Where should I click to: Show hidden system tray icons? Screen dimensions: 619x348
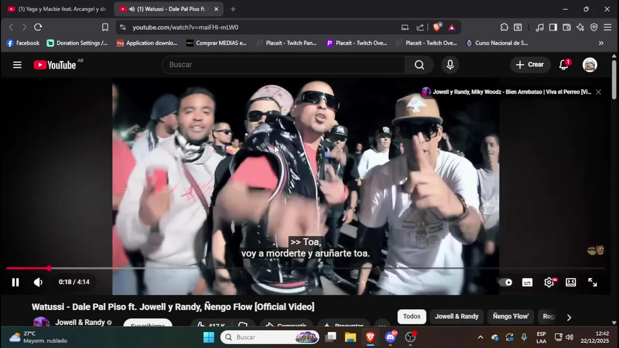pyautogui.click(x=480, y=337)
